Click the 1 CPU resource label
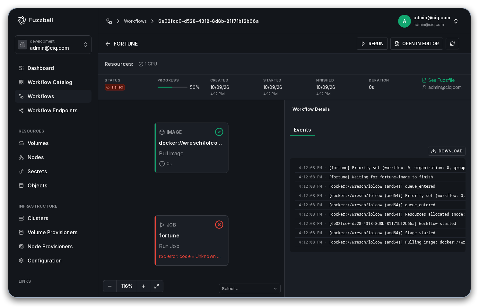The height and width of the screenshot is (308, 479). coord(148,64)
